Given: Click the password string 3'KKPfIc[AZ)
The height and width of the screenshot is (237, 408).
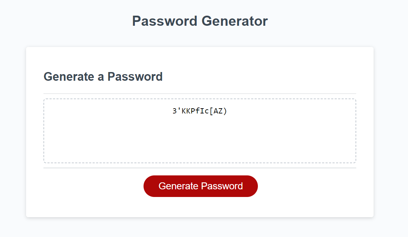Looking at the screenshot, I should pyautogui.click(x=200, y=111).
